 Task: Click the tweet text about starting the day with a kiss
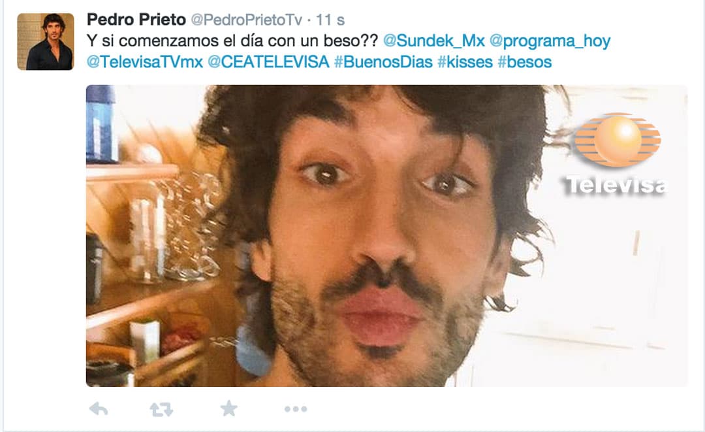(233, 41)
